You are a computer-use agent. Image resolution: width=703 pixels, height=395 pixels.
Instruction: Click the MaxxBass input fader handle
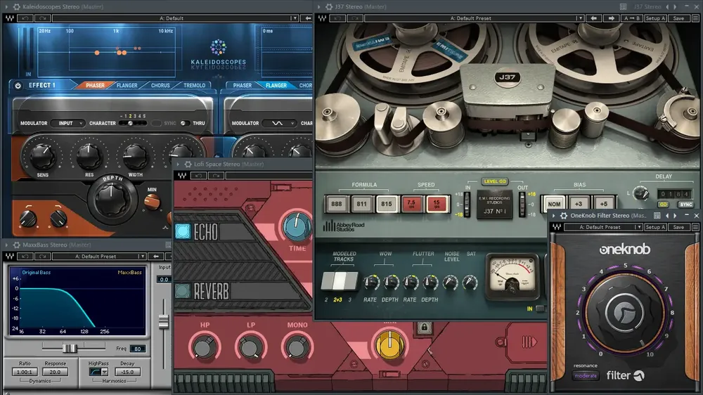click(x=164, y=321)
